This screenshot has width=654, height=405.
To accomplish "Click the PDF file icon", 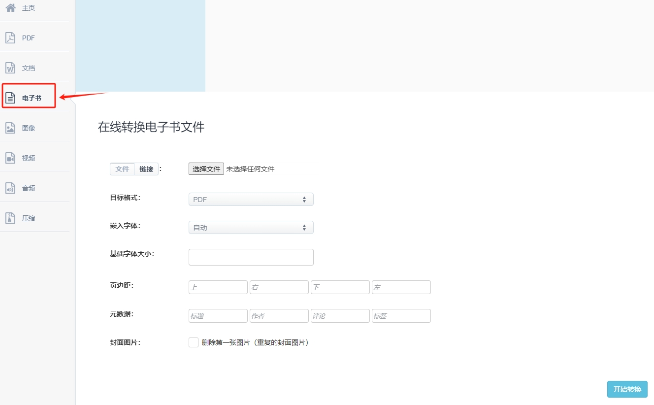I will tap(10, 38).
